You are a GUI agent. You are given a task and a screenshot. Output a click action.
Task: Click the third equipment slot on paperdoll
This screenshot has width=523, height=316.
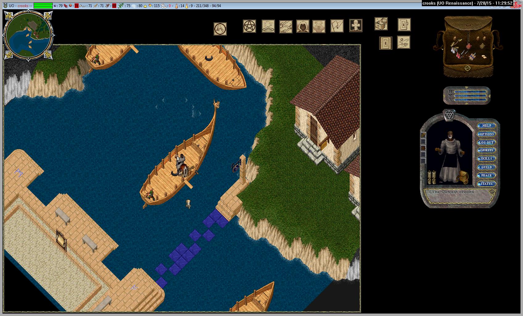tap(423, 148)
